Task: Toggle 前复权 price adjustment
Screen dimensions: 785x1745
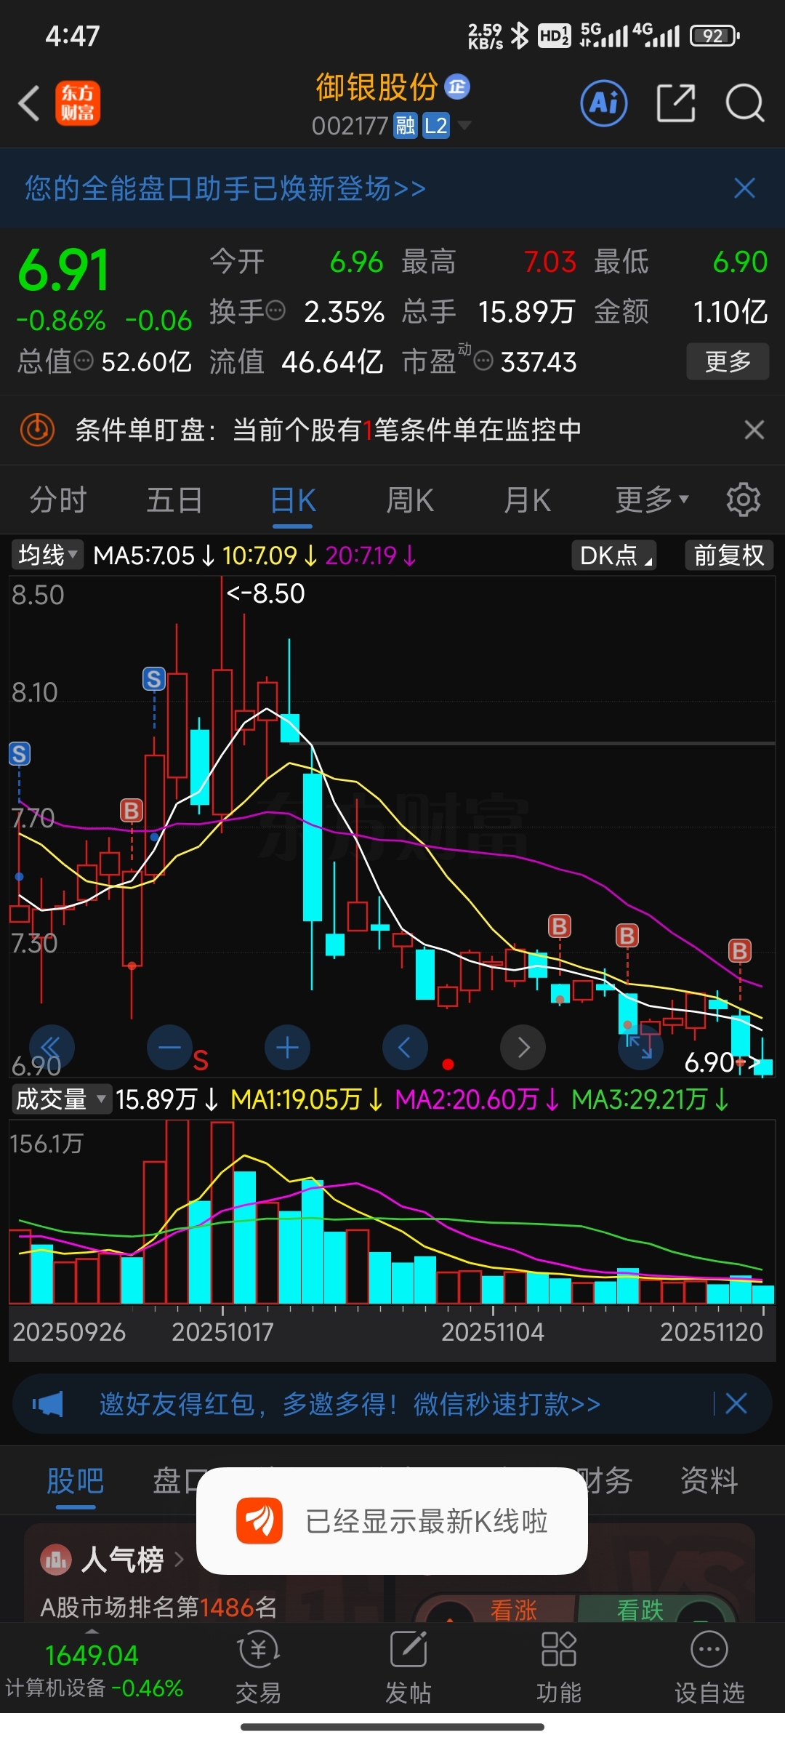Action: click(x=729, y=555)
